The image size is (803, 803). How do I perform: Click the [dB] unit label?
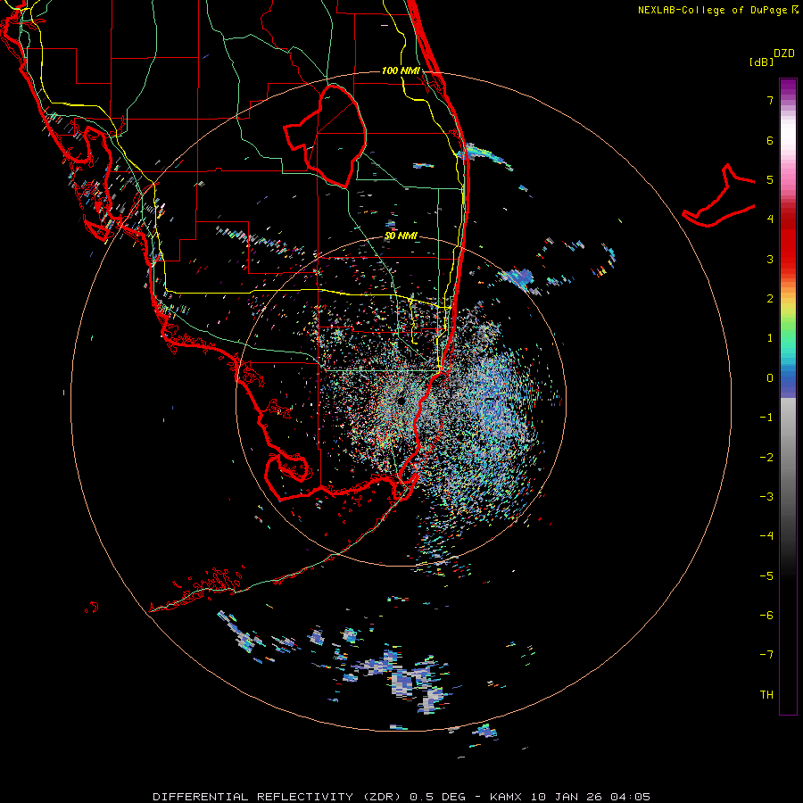pyautogui.click(x=761, y=62)
